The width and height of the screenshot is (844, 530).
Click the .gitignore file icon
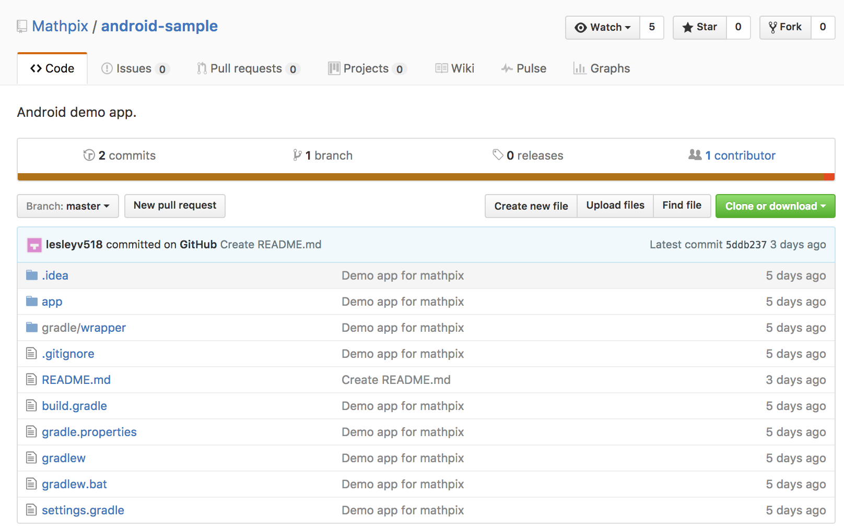31,353
